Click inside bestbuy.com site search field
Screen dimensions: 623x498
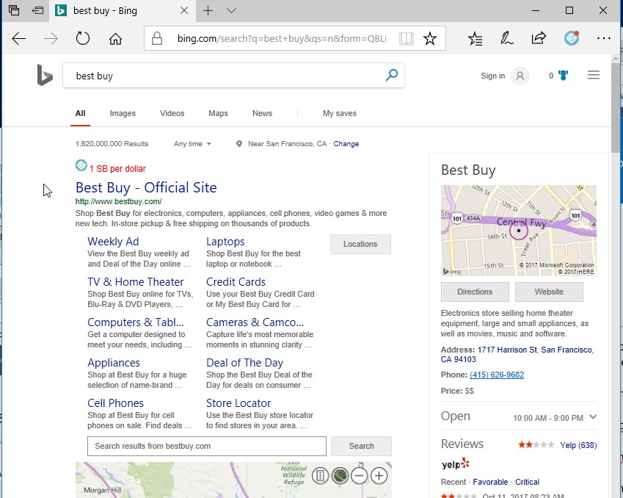click(x=207, y=447)
